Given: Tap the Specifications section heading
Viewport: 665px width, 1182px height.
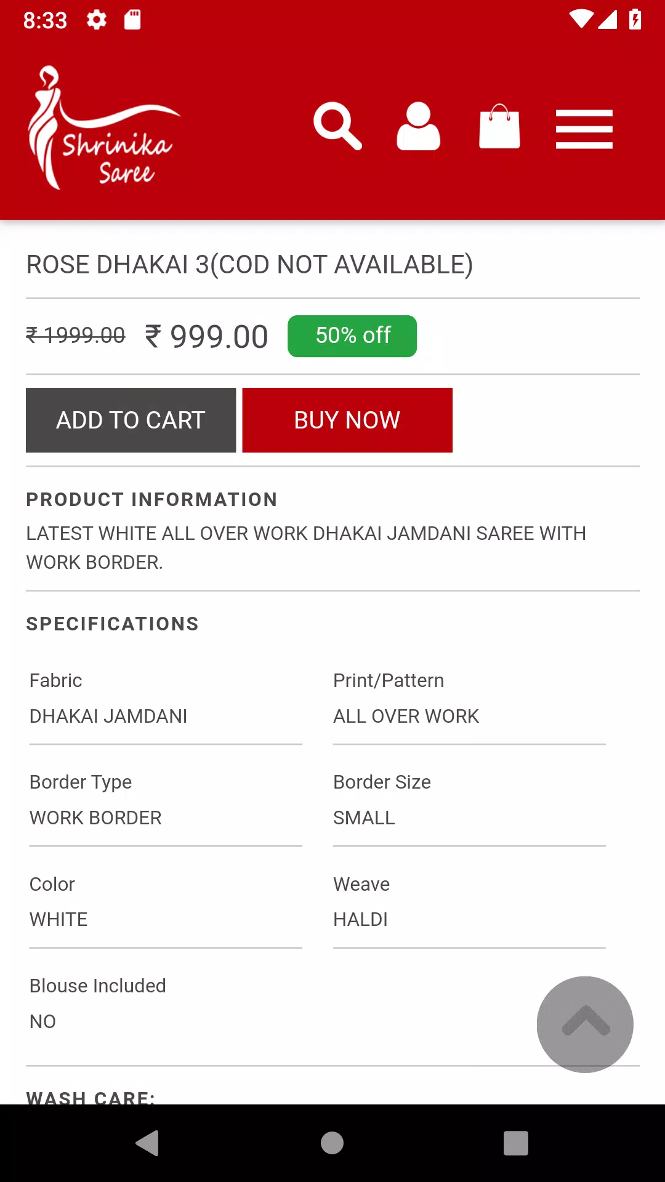Looking at the screenshot, I should 112,624.
